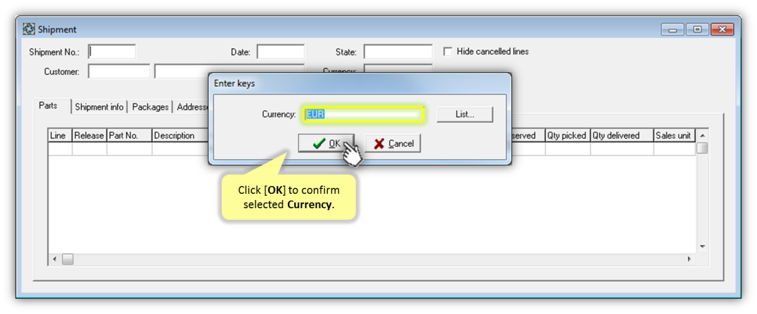Click the State input field
This screenshot has width=757, height=314.
tap(398, 52)
